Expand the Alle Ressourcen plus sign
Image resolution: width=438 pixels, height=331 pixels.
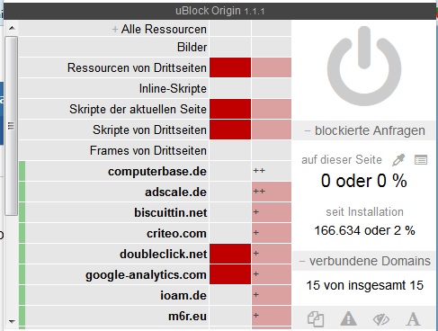tap(114, 30)
